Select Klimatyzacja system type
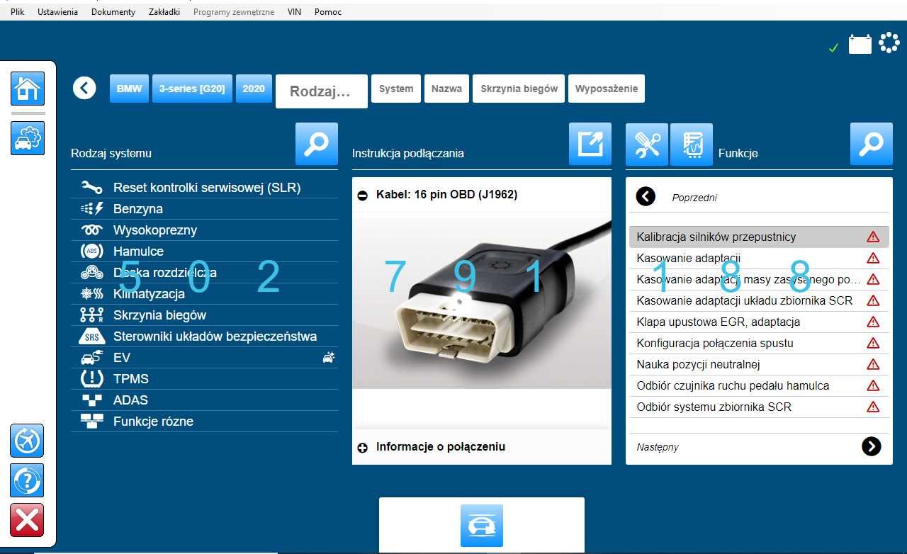The height and width of the screenshot is (554, 907). pyautogui.click(x=204, y=294)
